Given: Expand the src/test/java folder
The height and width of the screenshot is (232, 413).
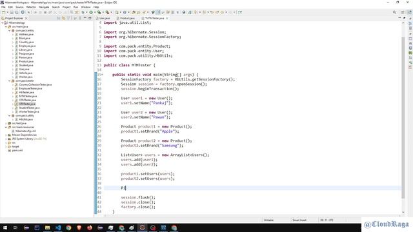Looking at the screenshot, I should (x=6, y=123).
